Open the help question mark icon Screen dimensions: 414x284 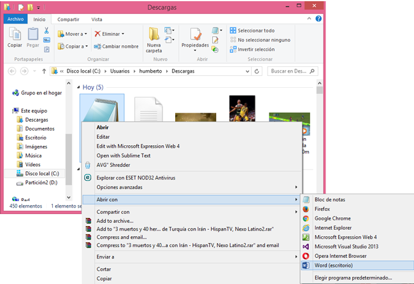pyautogui.click(x=318, y=18)
